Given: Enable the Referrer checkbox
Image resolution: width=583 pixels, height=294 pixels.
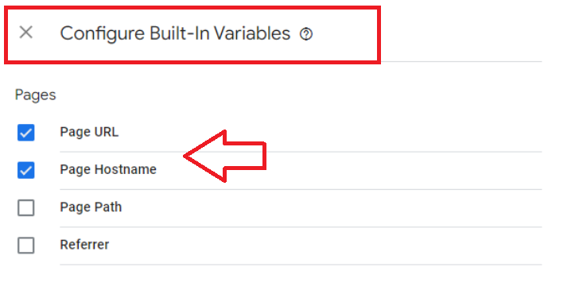Looking at the screenshot, I should [26, 246].
